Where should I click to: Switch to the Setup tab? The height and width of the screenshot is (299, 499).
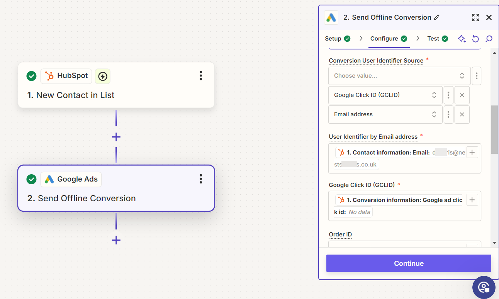coord(338,39)
